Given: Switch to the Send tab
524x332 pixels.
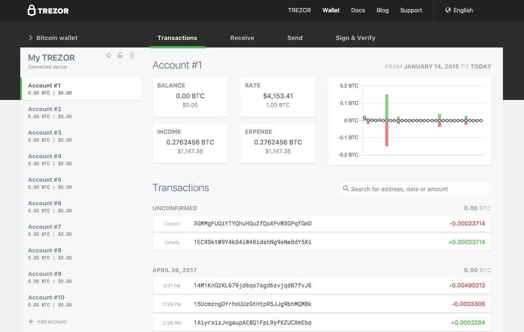Looking at the screenshot, I should click(295, 38).
